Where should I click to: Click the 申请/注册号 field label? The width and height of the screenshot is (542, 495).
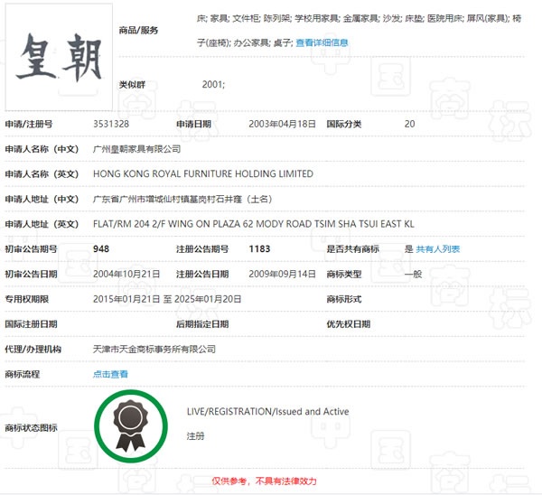[x=29, y=124]
